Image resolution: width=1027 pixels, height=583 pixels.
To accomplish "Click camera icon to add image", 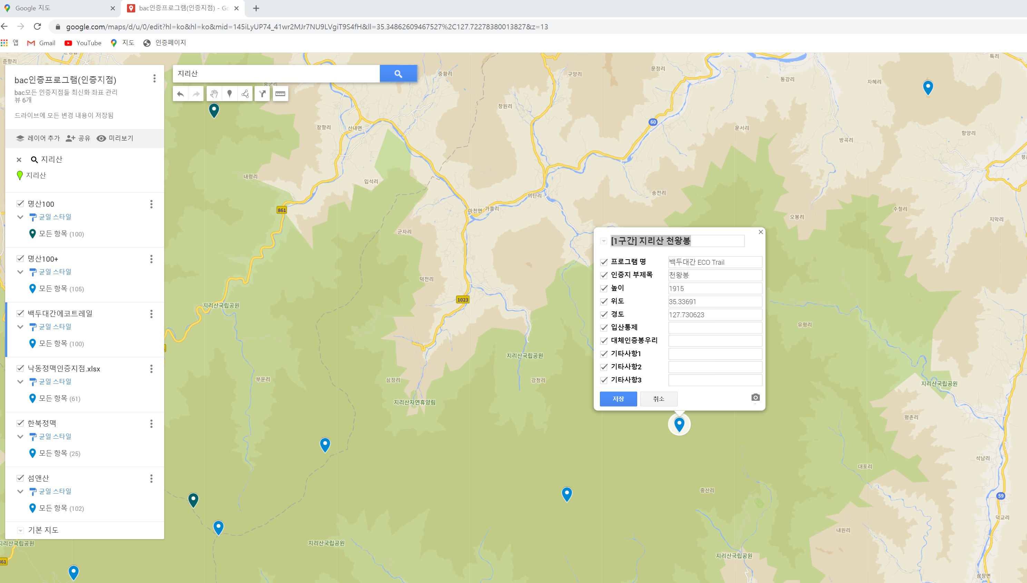I will point(755,398).
